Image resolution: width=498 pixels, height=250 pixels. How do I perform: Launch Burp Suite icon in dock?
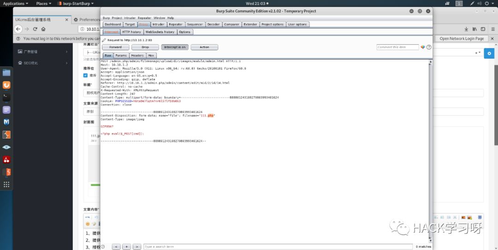6,134
